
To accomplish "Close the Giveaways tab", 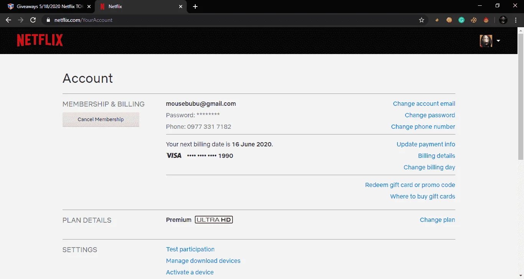I will [x=89, y=7].
